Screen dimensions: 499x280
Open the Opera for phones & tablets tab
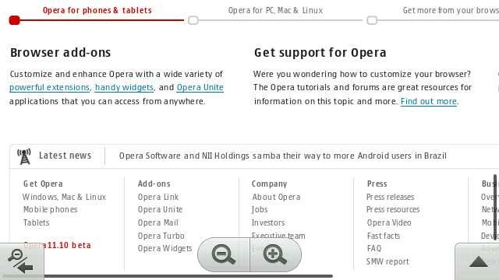pyautogui.click(x=97, y=10)
